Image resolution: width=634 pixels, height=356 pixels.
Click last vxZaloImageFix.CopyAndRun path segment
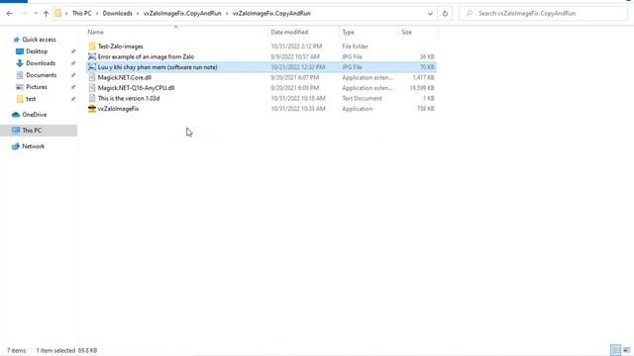click(271, 13)
